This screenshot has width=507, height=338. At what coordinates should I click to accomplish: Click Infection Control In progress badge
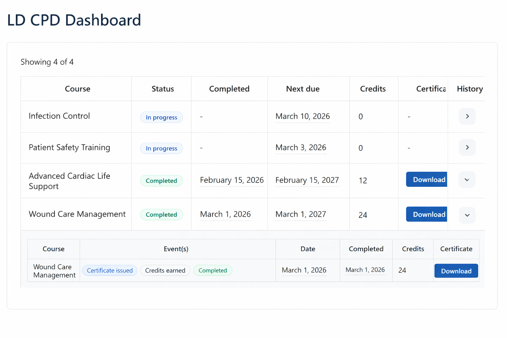pos(161,118)
